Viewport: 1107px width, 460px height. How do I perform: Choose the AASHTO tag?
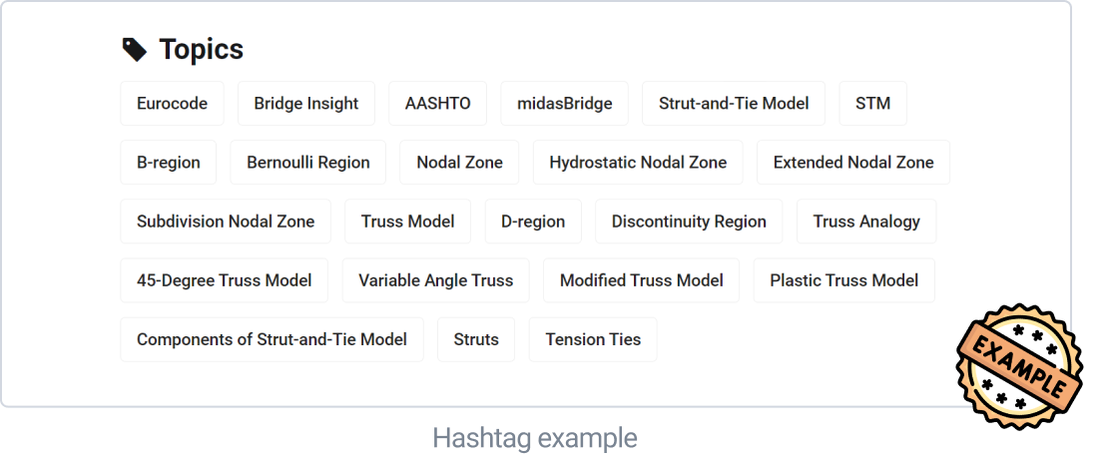(x=438, y=104)
